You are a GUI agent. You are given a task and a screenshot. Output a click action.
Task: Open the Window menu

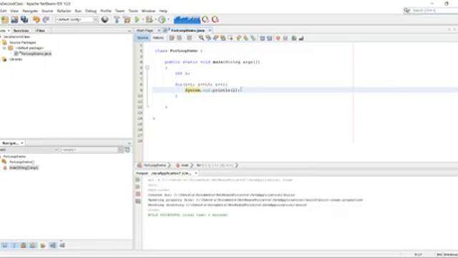click(148, 11)
